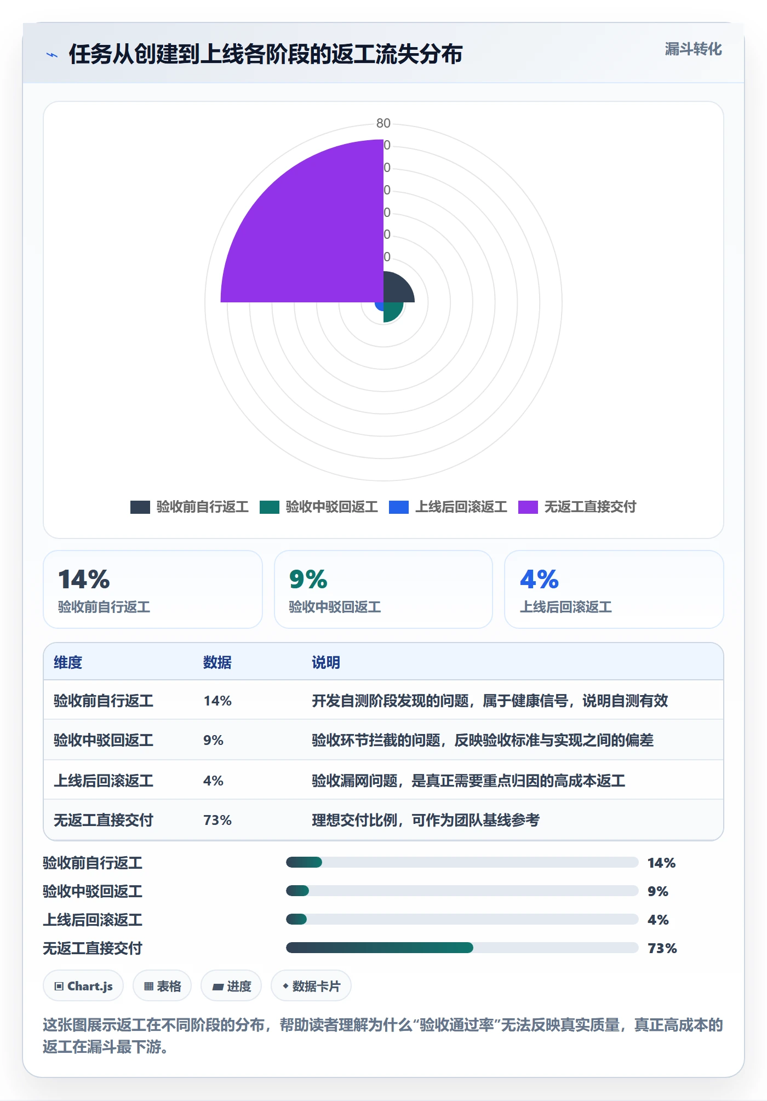Click the 验收中驳回返工 table row description
The height and width of the screenshot is (1101, 767).
(x=483, y=741)
